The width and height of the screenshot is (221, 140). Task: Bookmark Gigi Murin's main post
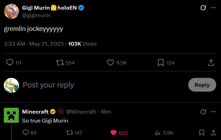pyautogui.click(x=160, y=63)
